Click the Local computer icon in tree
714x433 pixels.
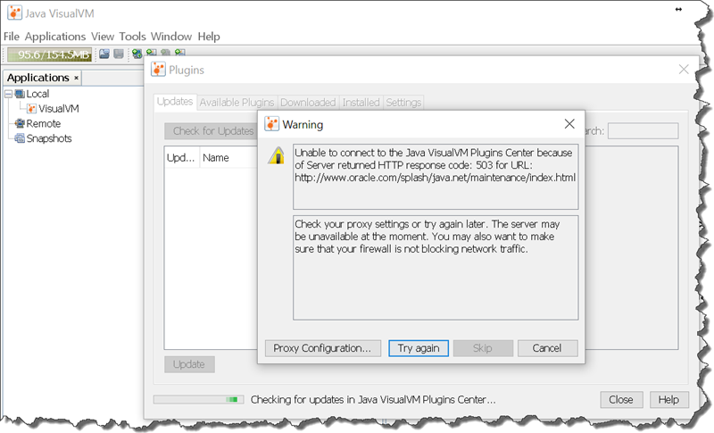point(20,94)
